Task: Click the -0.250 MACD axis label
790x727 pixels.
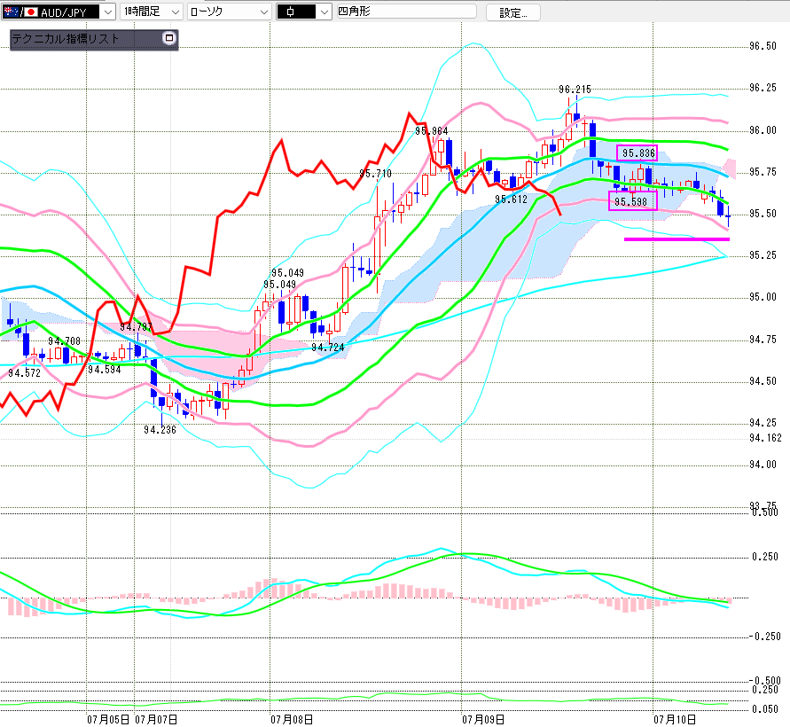Action: 764,637
